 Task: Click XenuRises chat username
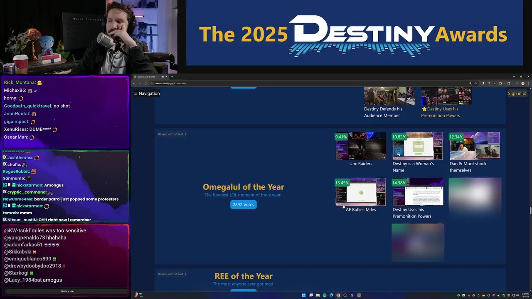(x=15, y=130)
